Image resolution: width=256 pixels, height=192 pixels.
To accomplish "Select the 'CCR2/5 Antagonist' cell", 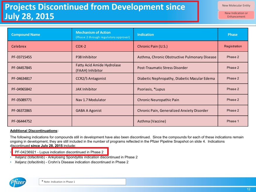I will [103, 78].
